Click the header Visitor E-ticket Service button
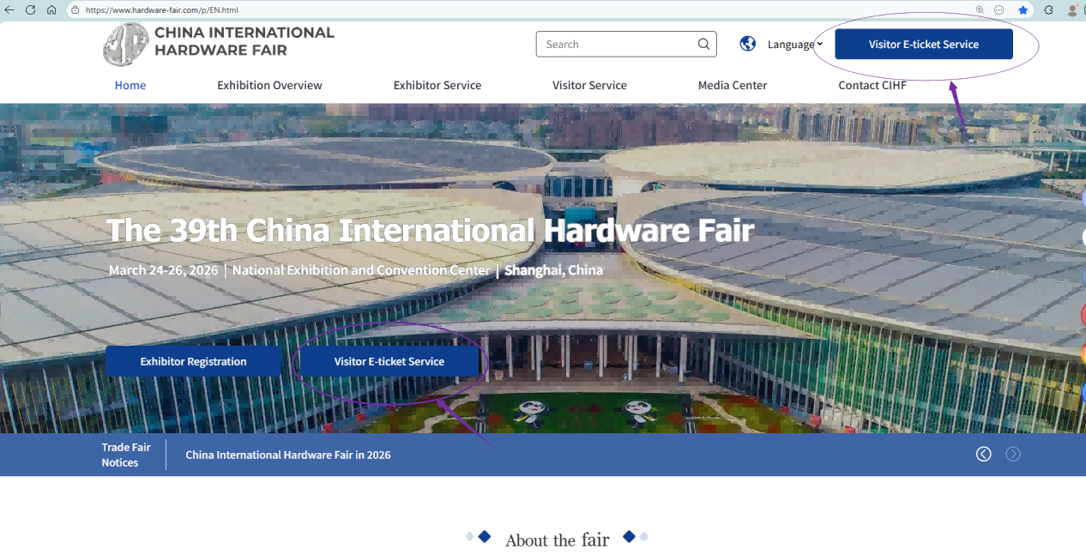Image resolution: width=1086 pixels, height=555 pixels. coord(923,45)
